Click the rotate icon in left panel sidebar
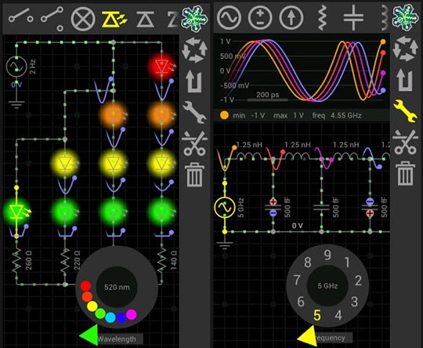 (195, 50)
